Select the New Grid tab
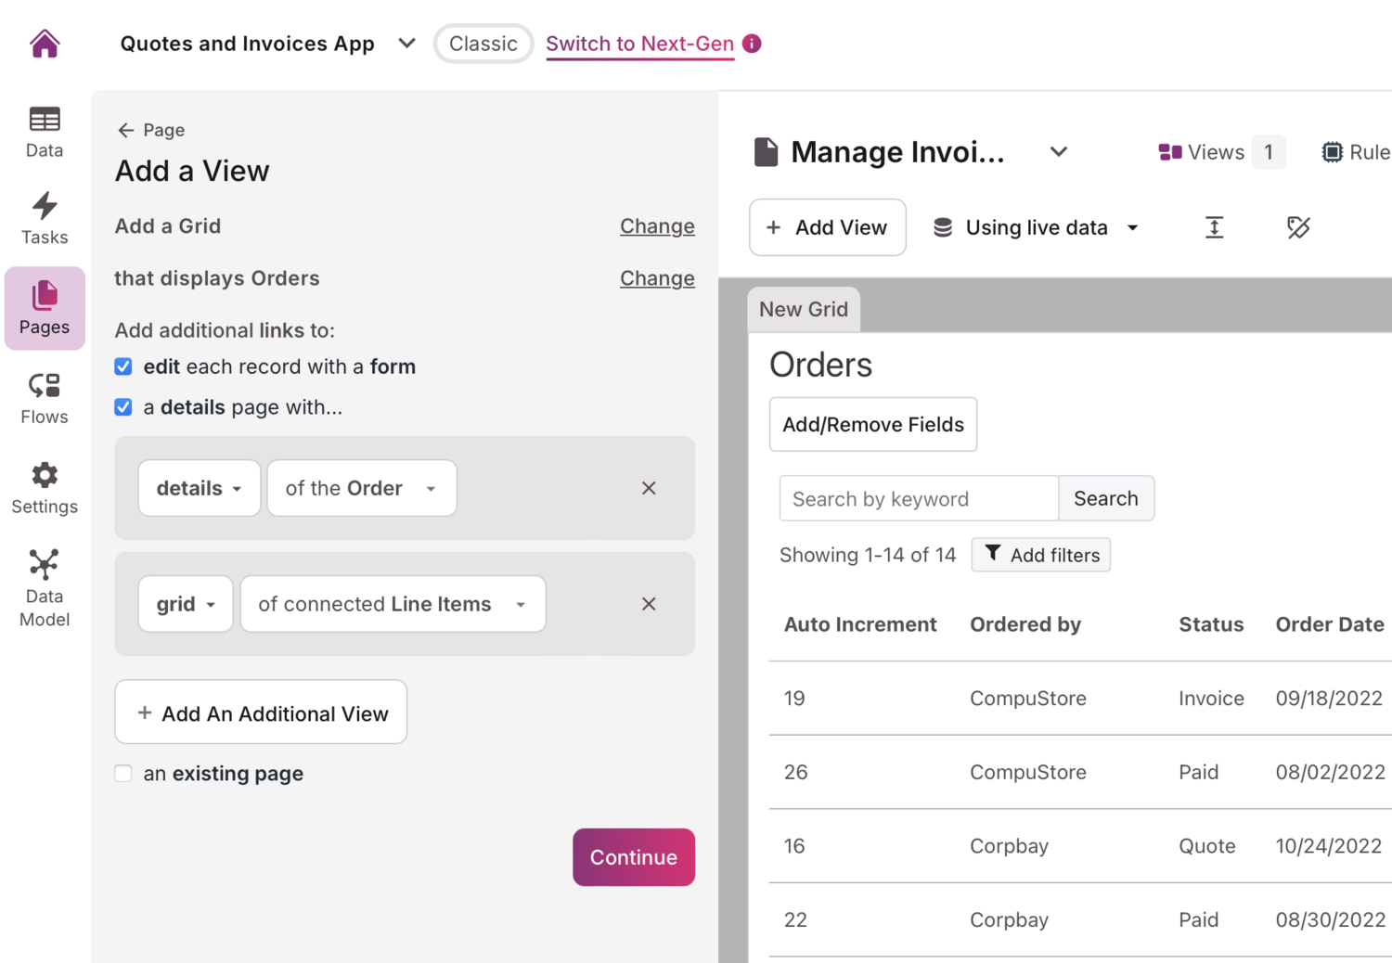Image resolution: width=1392 pixels, height=963 pixels. pyautogui.click(x=804, y=309)
